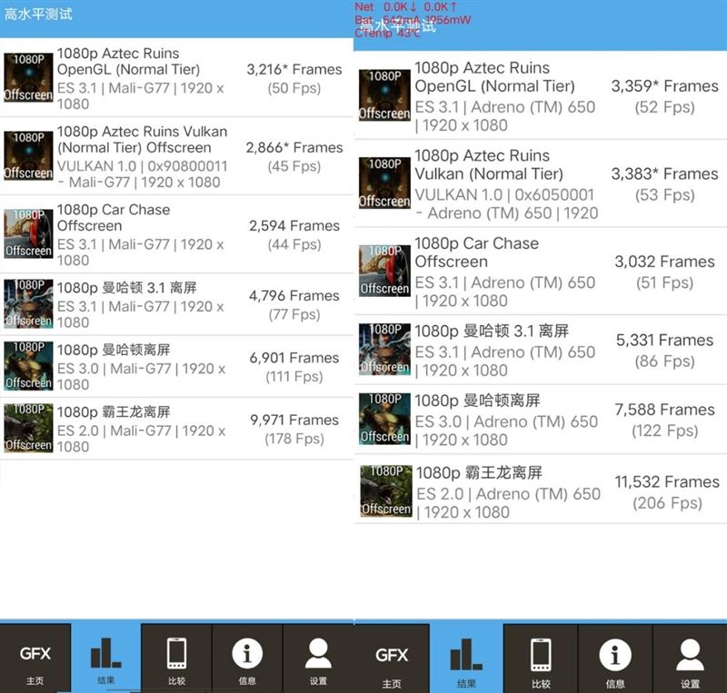Open GFX 主页 tab in right Adreno 650 screen
The width and height of the screenshot is (727, 693).
[392, 658]
